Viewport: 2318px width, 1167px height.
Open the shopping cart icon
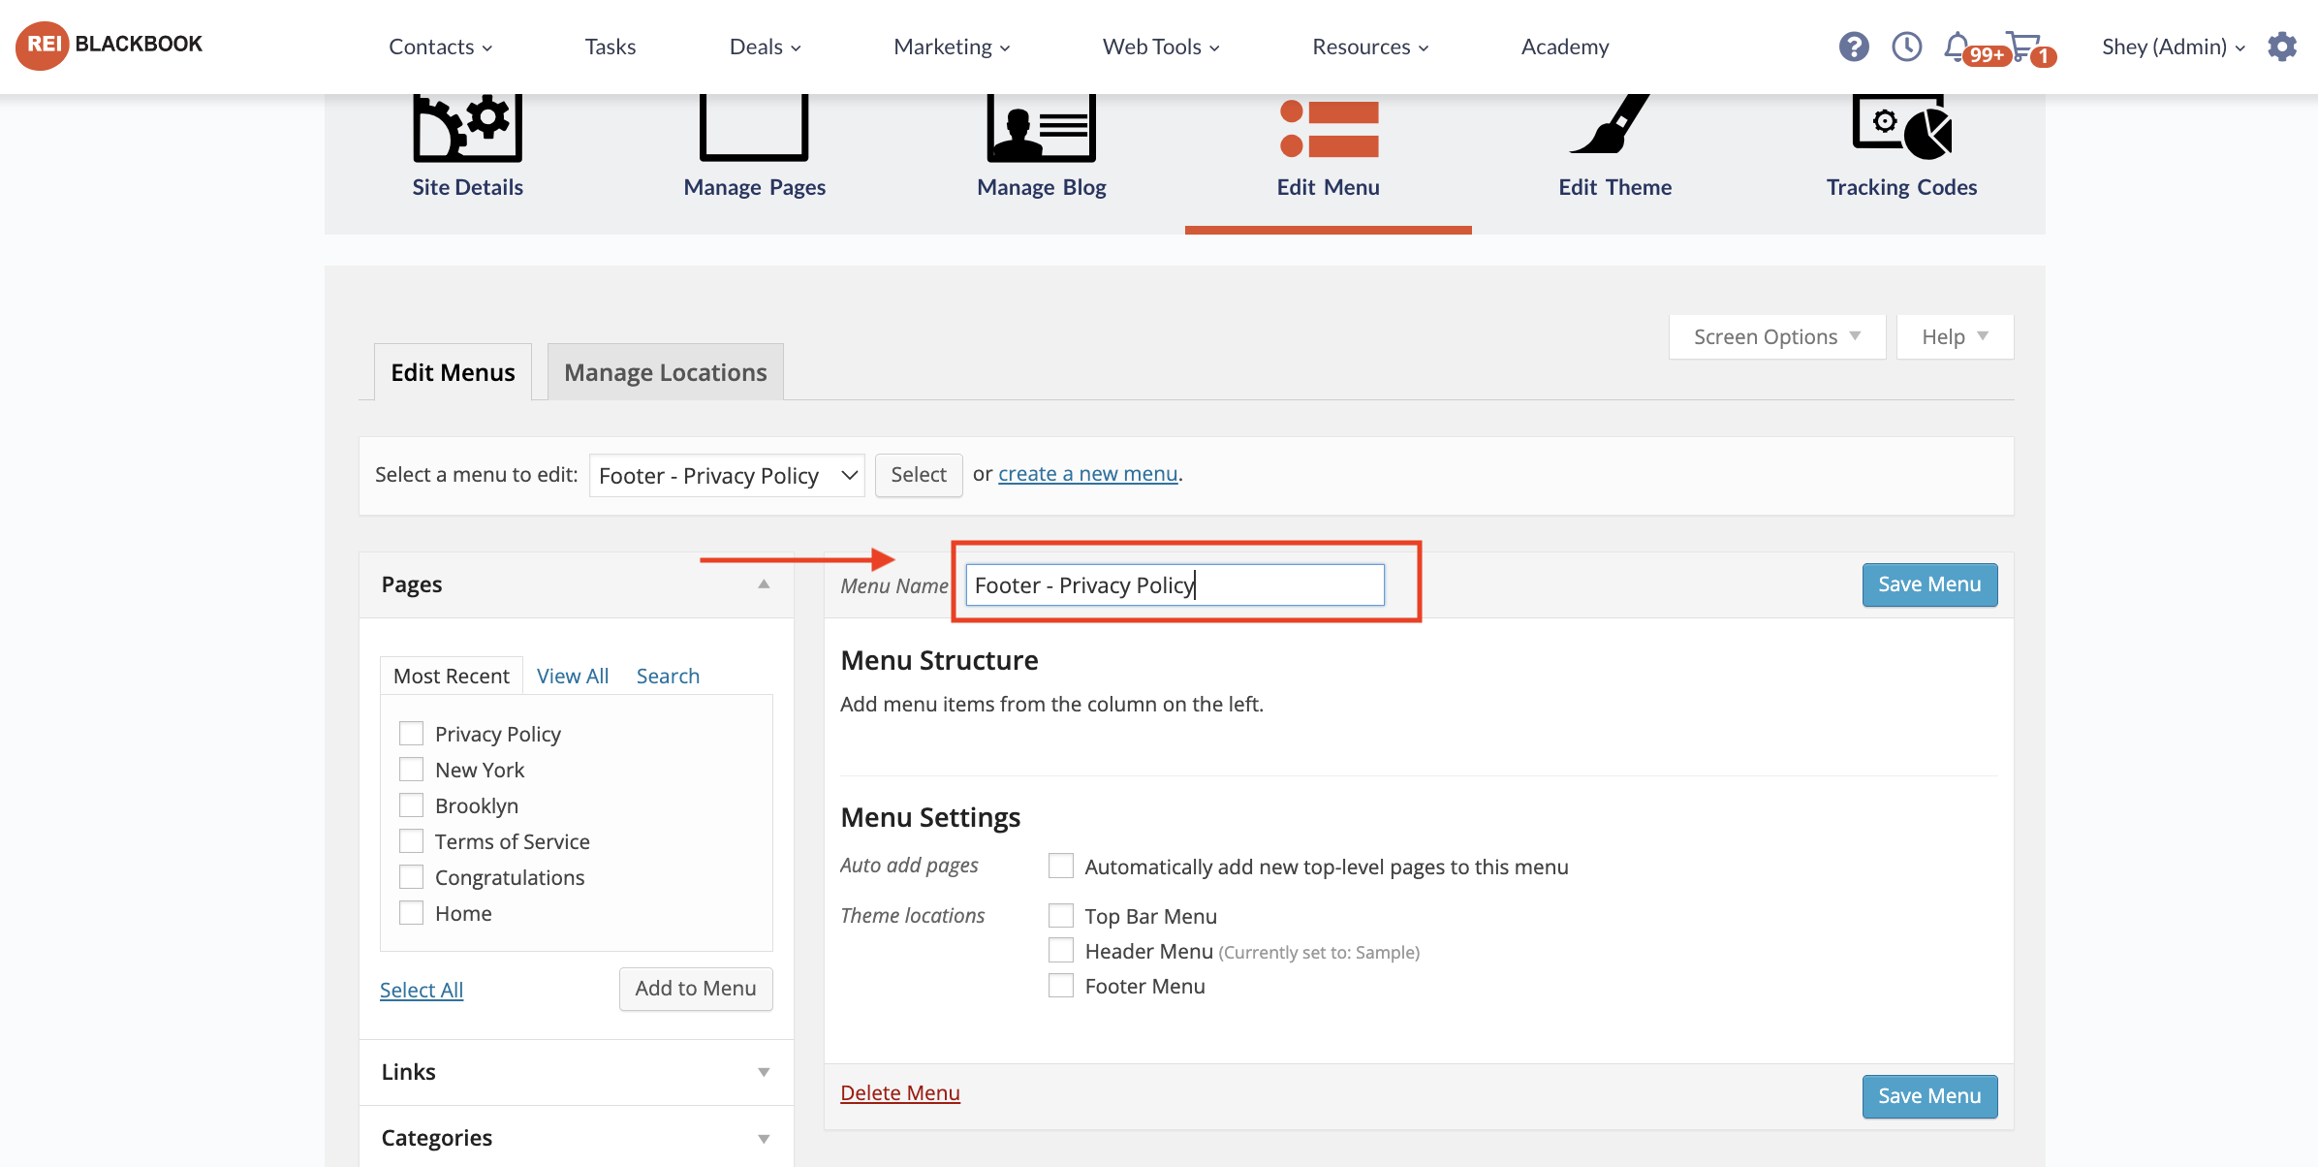(2022, 46)
